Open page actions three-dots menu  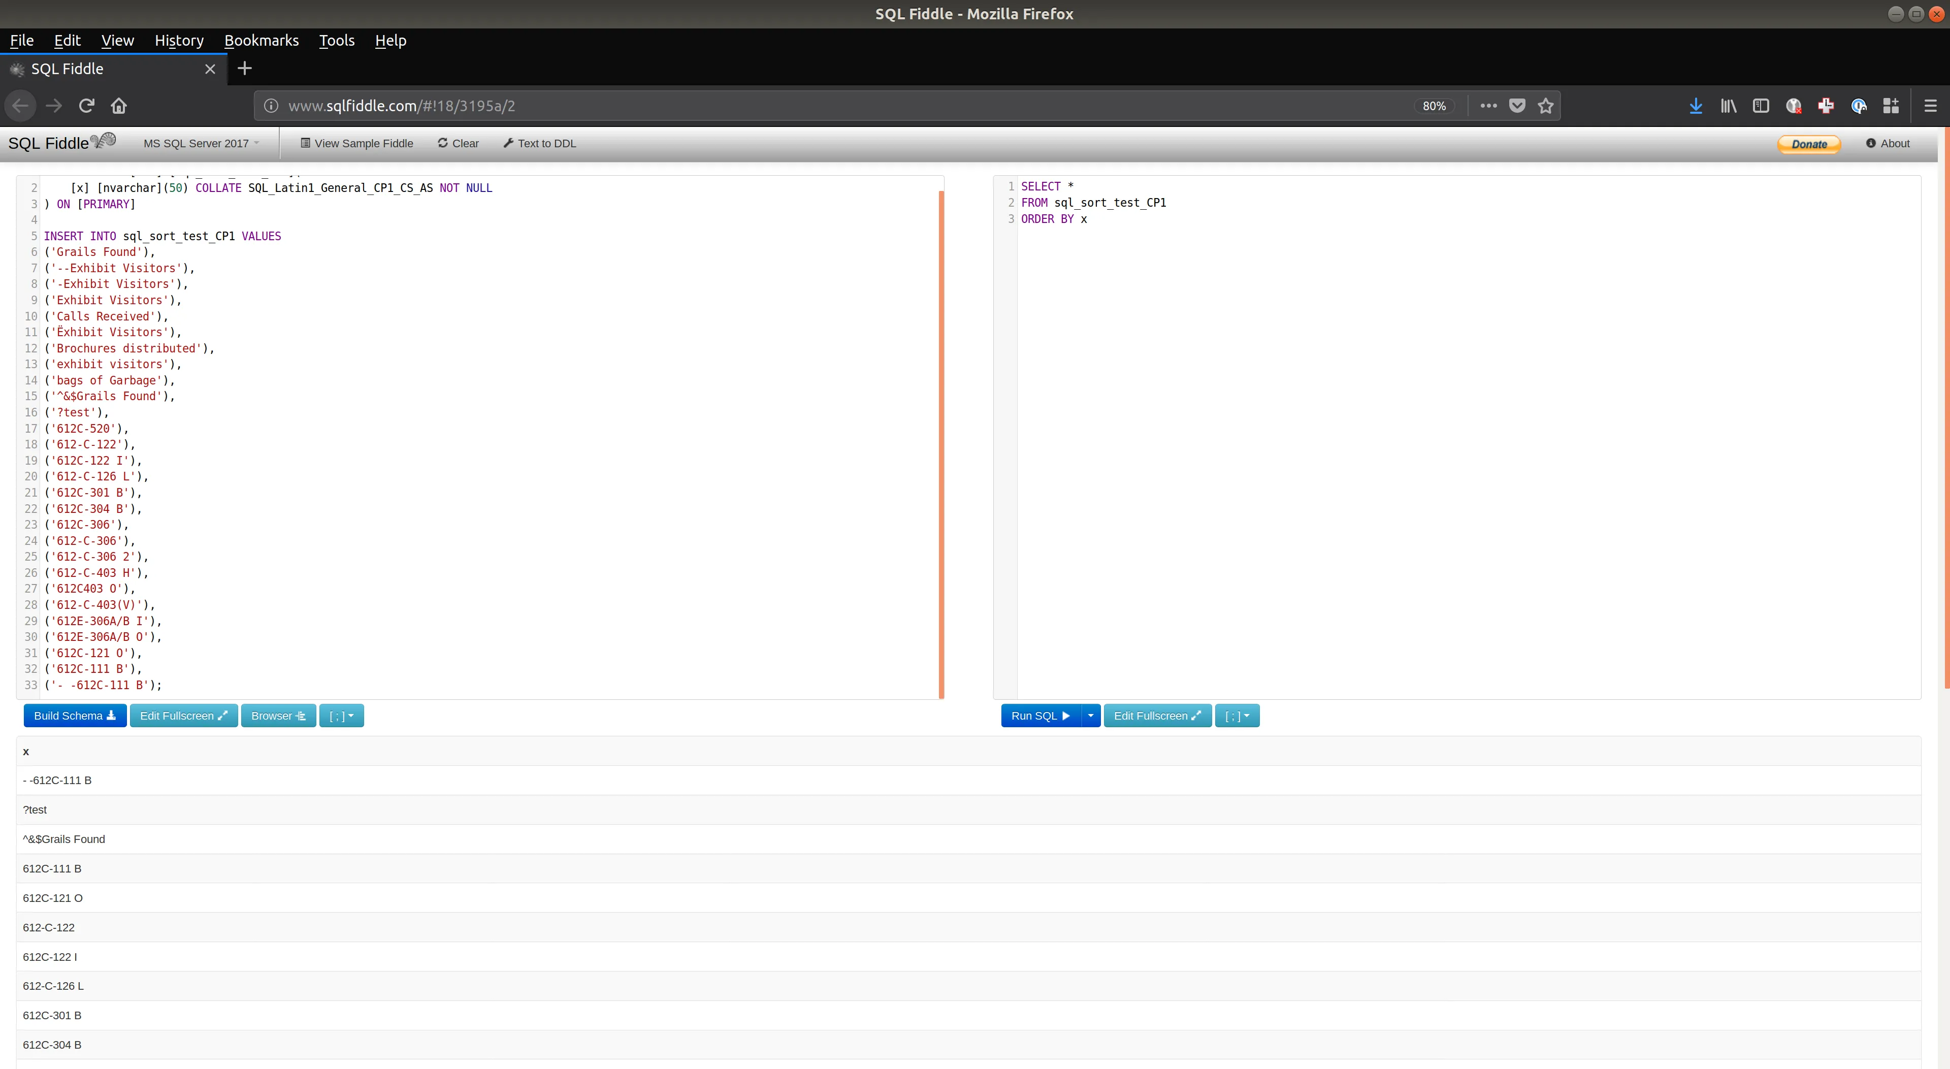(x=1488, y=106)
